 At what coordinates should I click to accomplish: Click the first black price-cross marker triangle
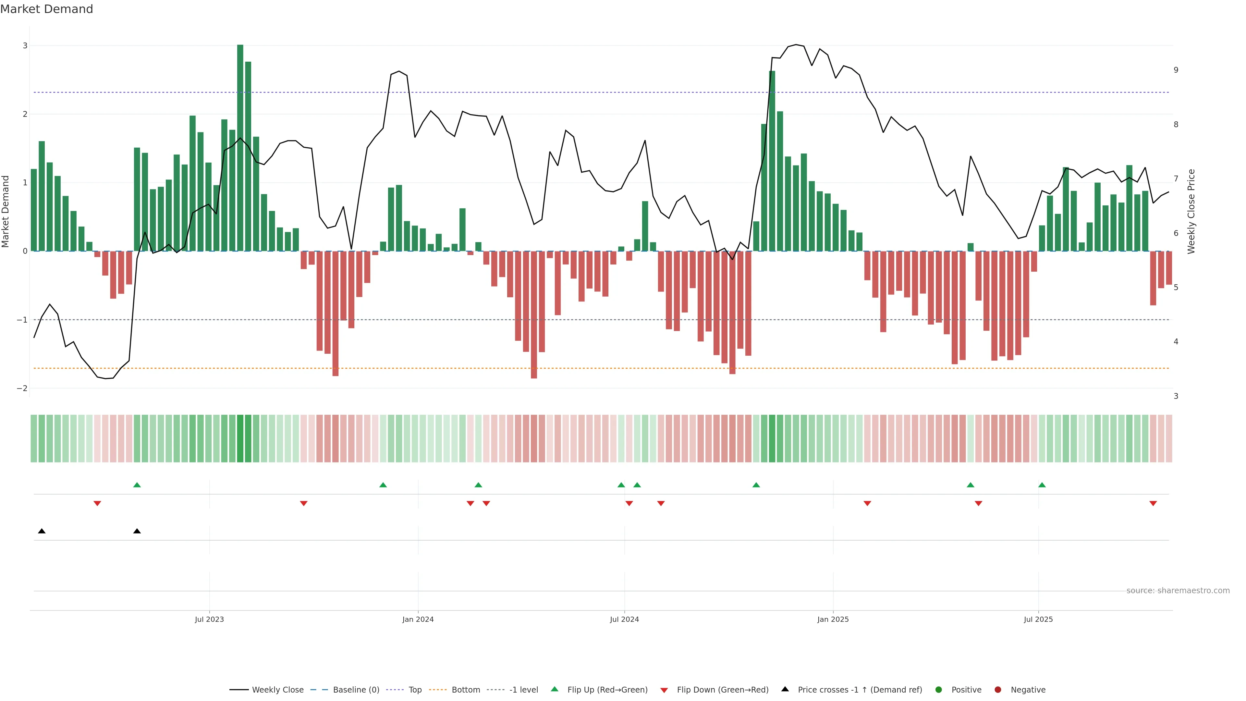pos(42,531)
